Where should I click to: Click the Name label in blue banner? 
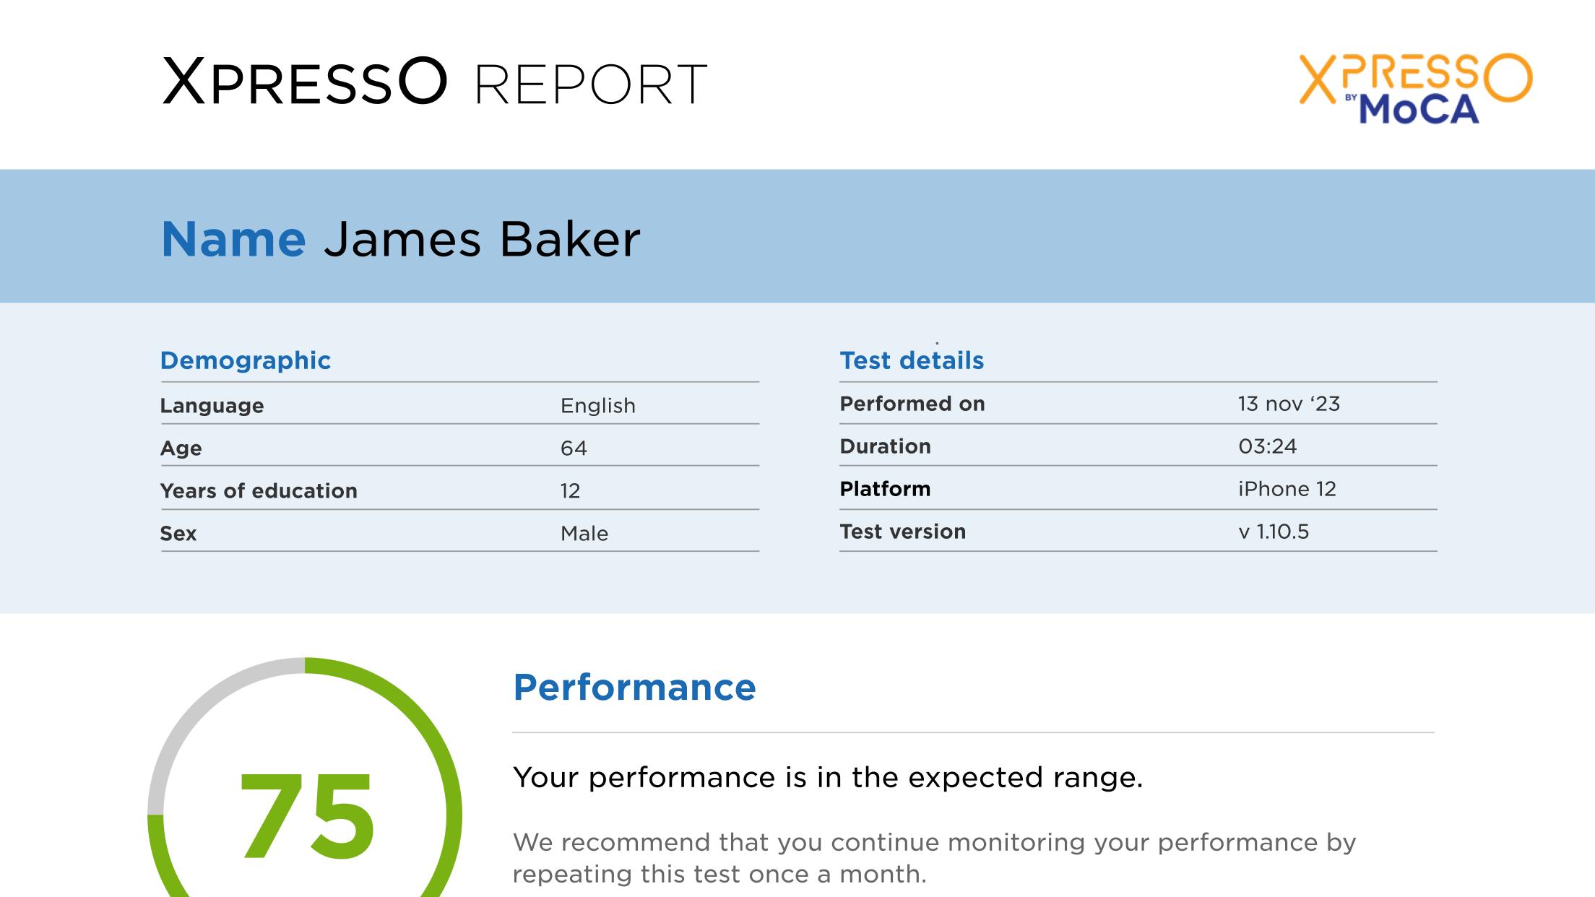[233, 239]
